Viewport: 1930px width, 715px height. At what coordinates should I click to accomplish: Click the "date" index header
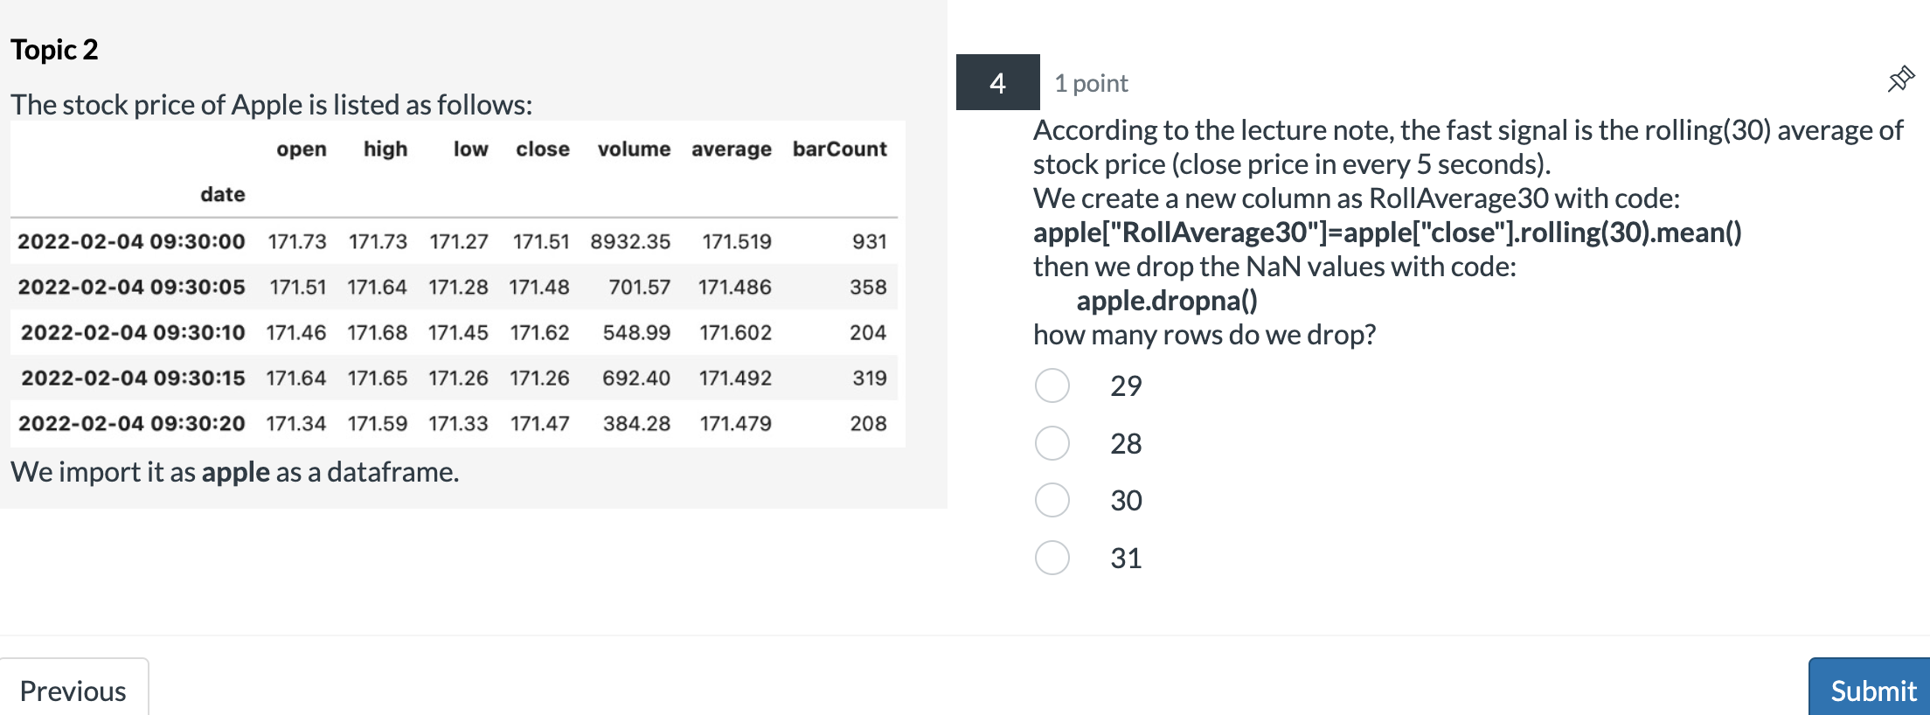pos(222,194)
